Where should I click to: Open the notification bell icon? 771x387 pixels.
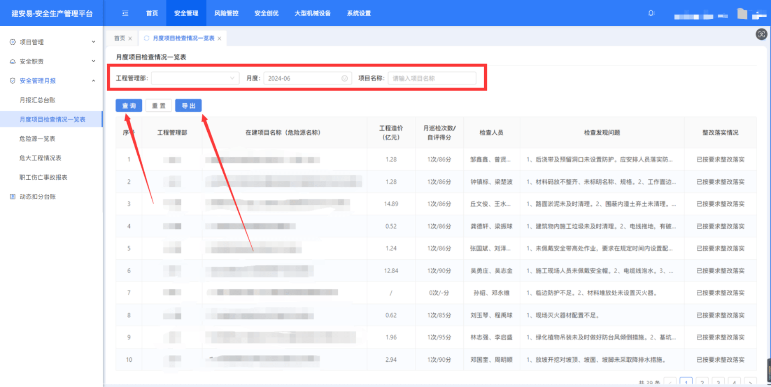(651, 13)
